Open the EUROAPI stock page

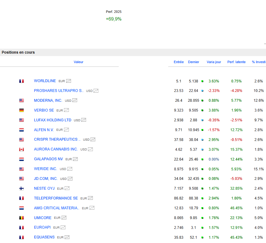[x=42, y=227]
